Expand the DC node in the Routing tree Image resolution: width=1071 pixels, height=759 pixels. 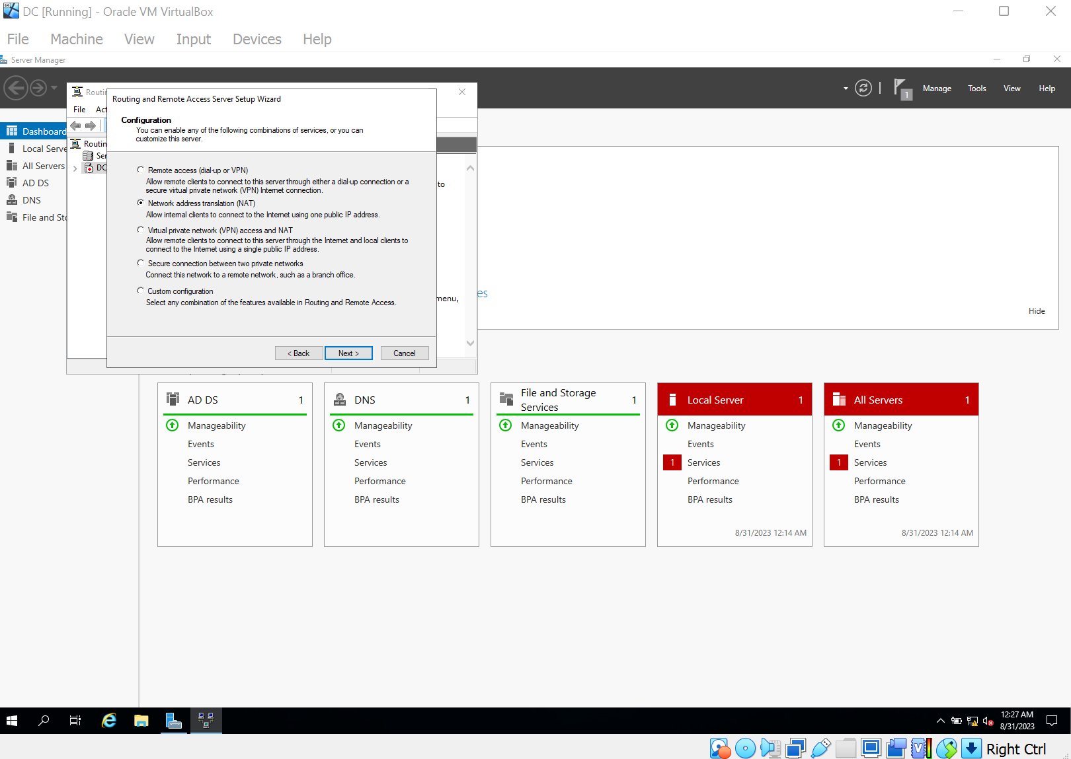click(x=75, y=168)
